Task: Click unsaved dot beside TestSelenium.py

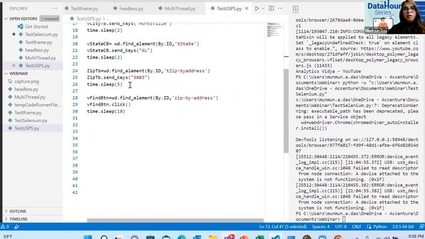Action: pyautogui.click(x=13, y=35)
